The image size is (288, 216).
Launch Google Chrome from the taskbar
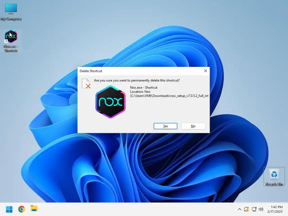pos(21,209)
